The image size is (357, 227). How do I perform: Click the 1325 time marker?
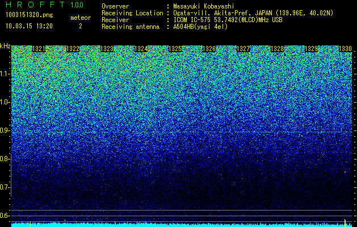[x=175, y=49]
